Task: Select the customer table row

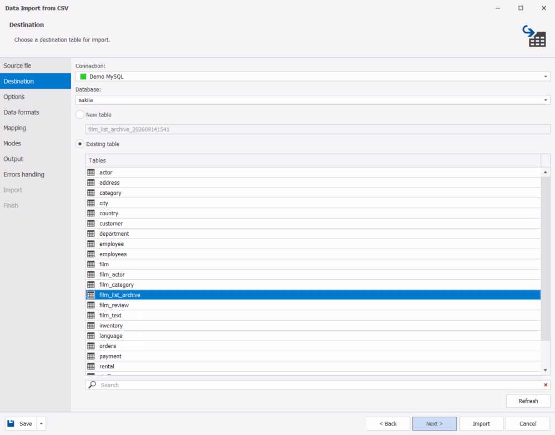Action: pos(313,224)
